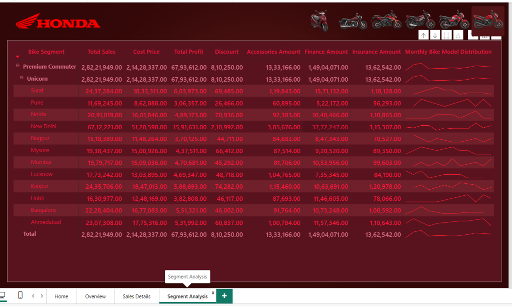
Task: Select the Ahmedabad row label
Action: (x=45, y=222)
